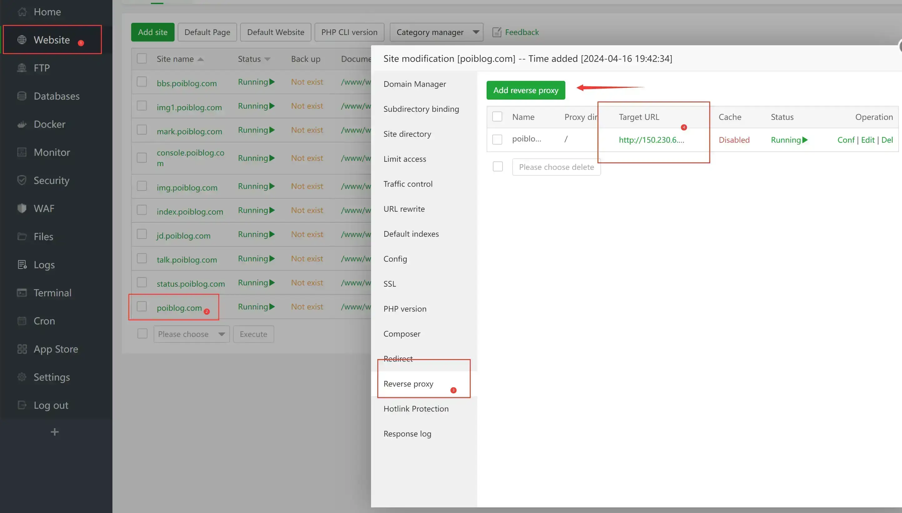Click the Default Page button
902x513 pixels.
click(x=207, y=32)
